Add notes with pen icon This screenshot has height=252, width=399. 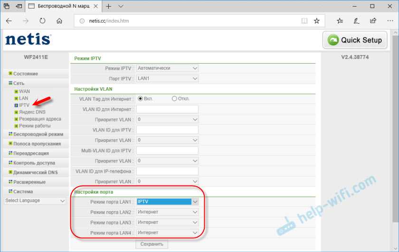(356, 21)
